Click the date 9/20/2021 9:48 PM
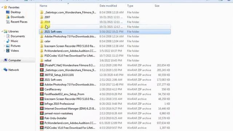Image resolution: width=233 pixels, height=131 pixels. pyautogui.click(x=111, y=104)
